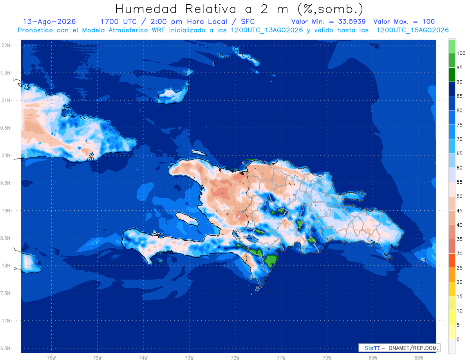
Task: Click the legend value "90"
Action: 459,82
